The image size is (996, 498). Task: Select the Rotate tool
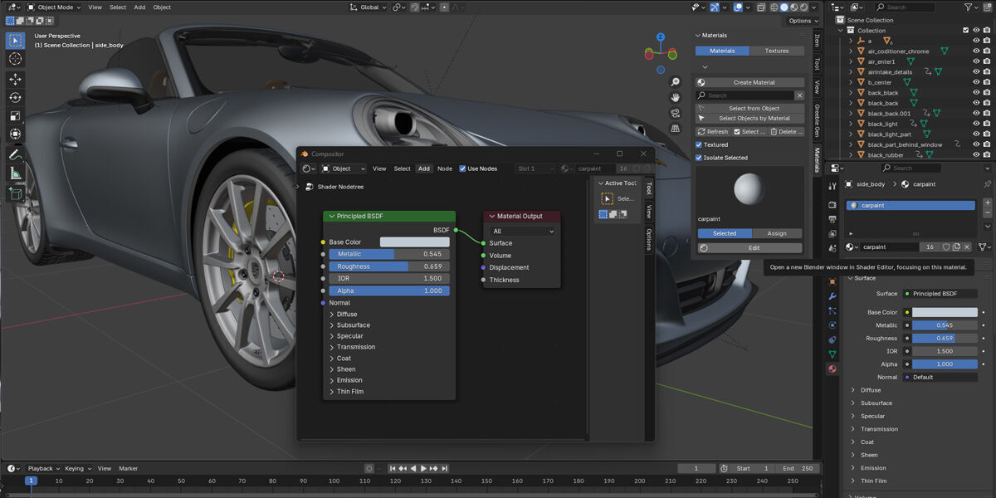(15, 98)
